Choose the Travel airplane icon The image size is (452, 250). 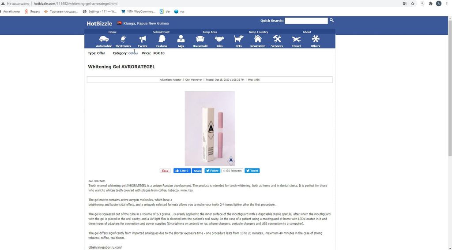coord(296,39)
